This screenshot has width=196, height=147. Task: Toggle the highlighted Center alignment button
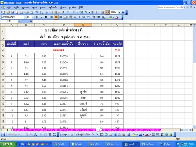(56, 17)
